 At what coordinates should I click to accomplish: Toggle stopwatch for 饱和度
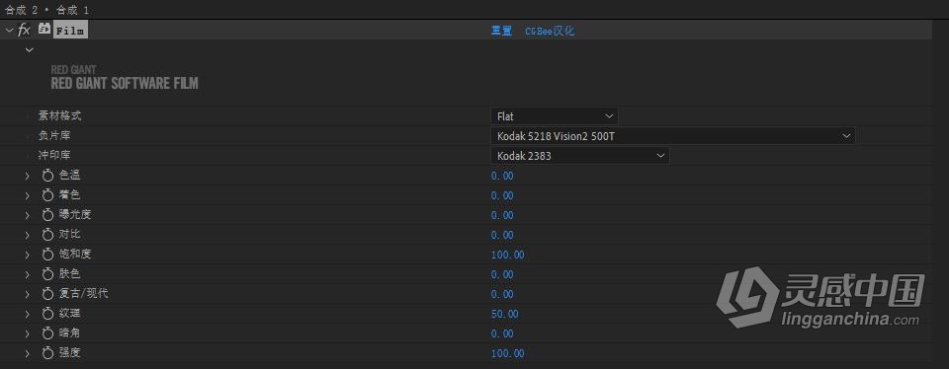47,255
